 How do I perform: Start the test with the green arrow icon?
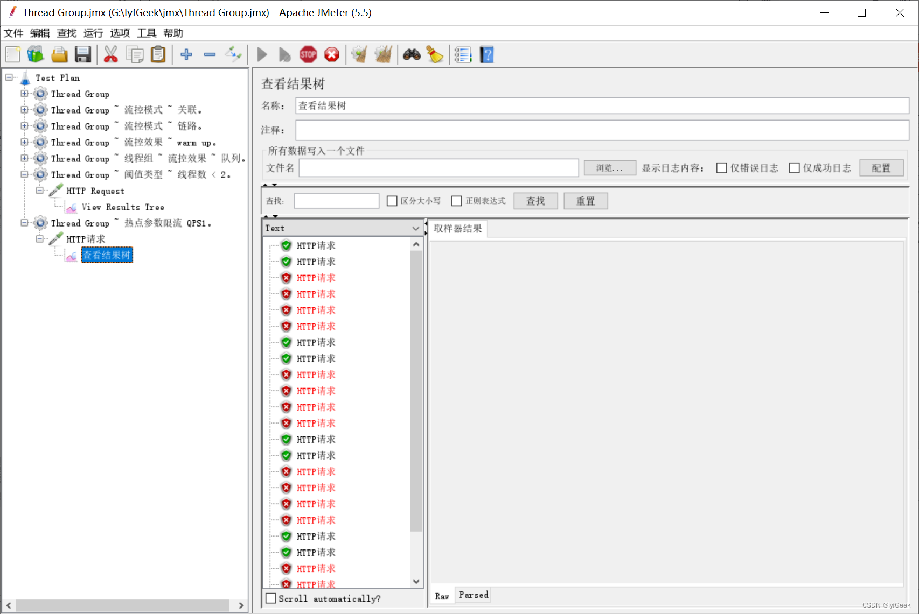[262, 54]
